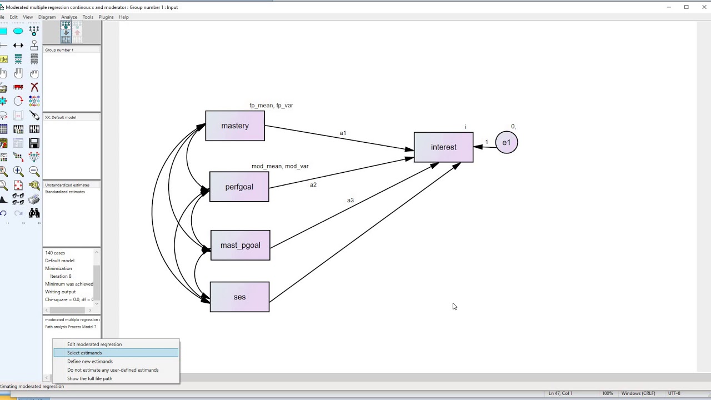Image resolution: width=711 pixels, height=400 pixels.
Task: Select the add unique error variable tool
Action: pos(34,45)
